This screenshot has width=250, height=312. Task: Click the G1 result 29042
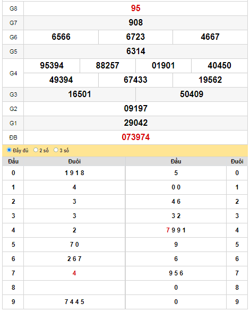click(x=135, y=123)
